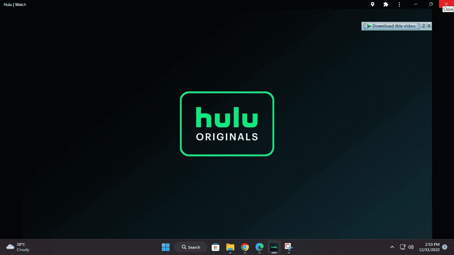Open the weather widget showing 28°C Cloudy
454x255 pixels.
(x=18, y=247)
